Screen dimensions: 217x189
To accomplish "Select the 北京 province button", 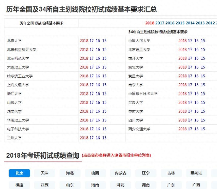I will click(19, 173).
